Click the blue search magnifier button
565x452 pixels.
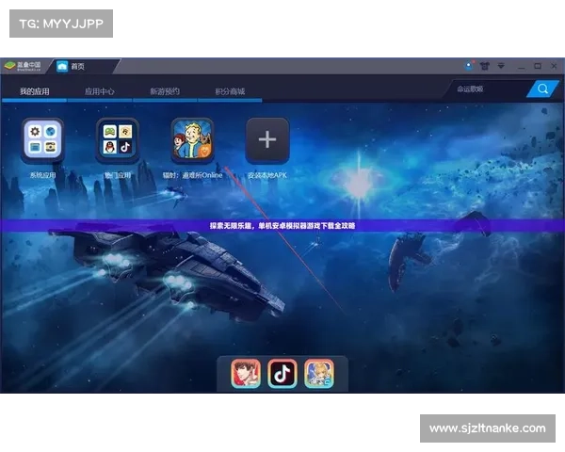pos(542,89)
